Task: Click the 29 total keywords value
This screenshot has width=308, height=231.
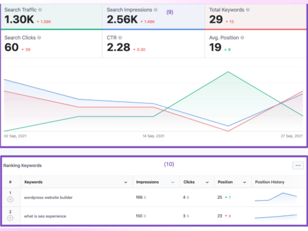Action: (216, 19)
